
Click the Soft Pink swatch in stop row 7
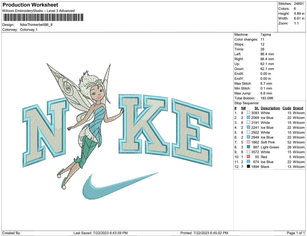click(x=248, y=142)
